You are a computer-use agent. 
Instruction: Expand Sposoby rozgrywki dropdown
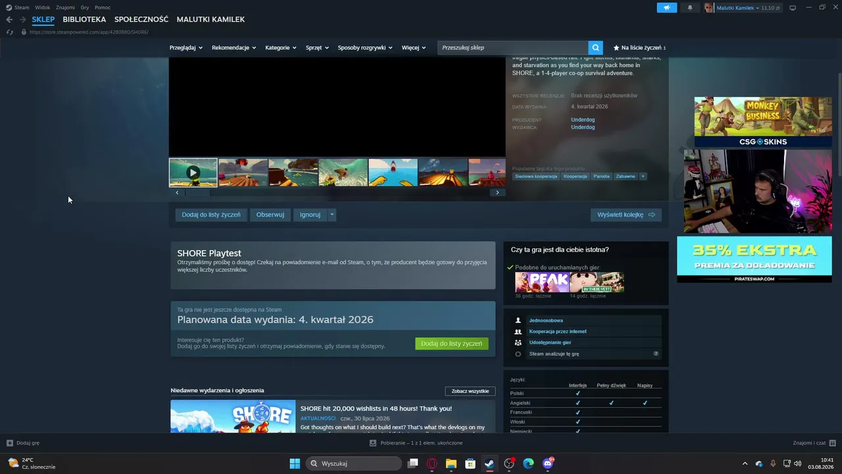(365, 47)
